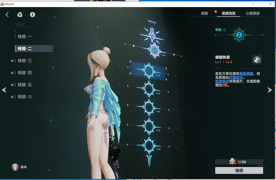276x180 pixels.
Task: Click the orange alert badge near 雲圖強固
Action: 216,12
